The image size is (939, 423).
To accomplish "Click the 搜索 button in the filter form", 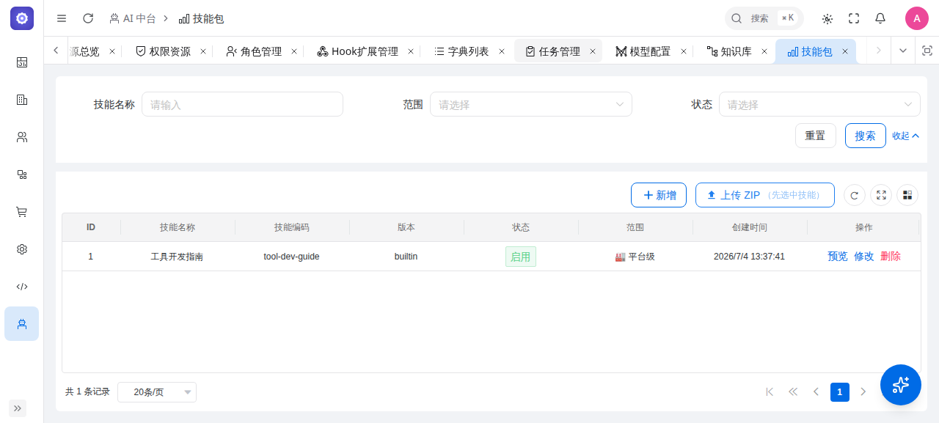I will [866, 136].
